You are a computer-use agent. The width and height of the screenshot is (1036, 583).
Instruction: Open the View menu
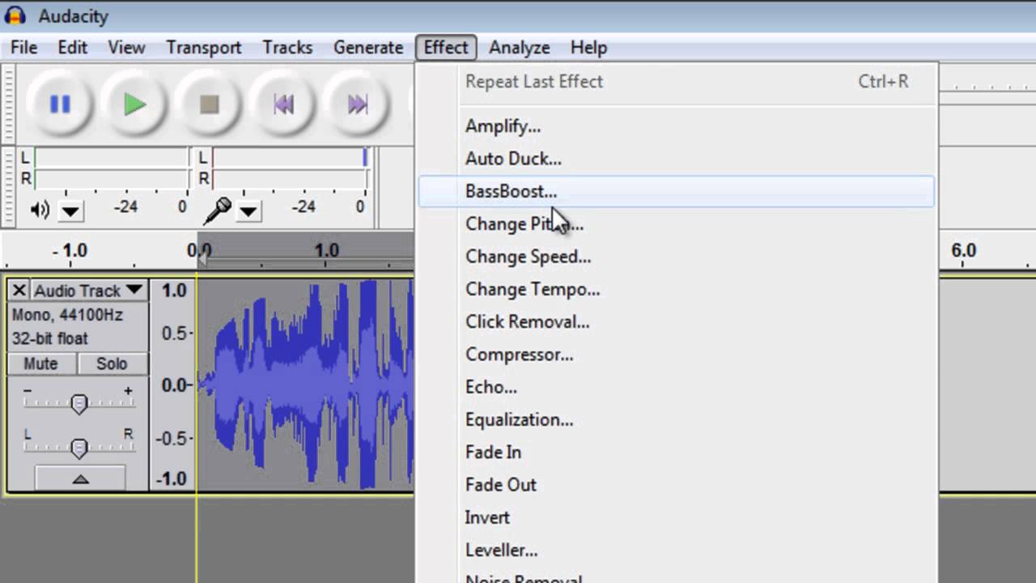click(x=126, y=48)
